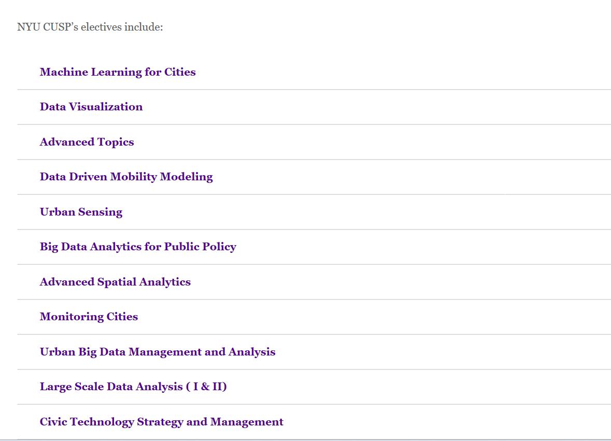Click the 'NYU CUSP's electives include:' intro text

pyautogui.click(x=90, y=27)
